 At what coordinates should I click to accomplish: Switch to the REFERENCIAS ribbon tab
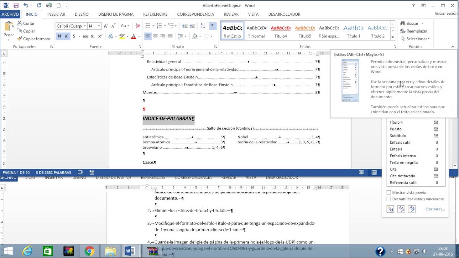pos(155,14)
